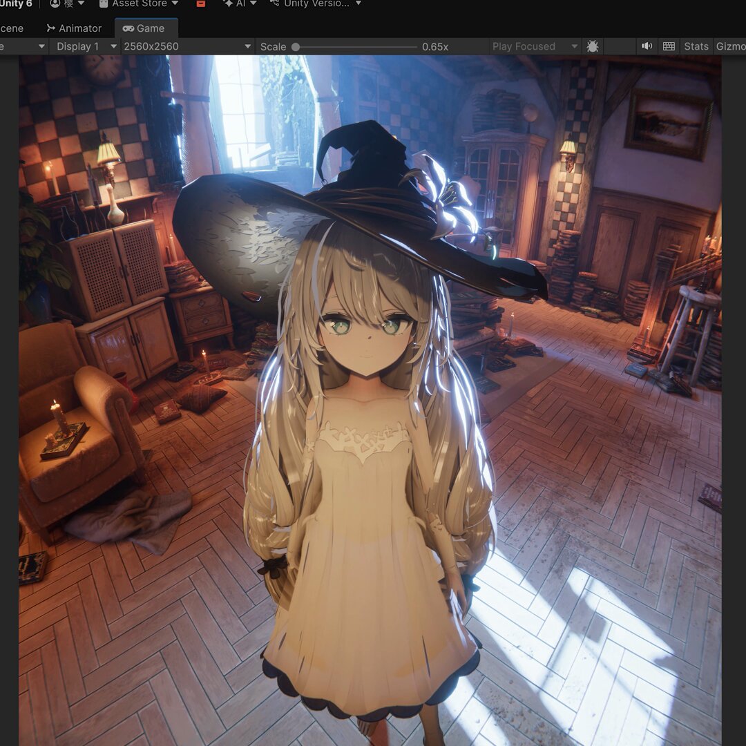
Task: Click the Asset Store bag icon
Action: click(104, 3)
